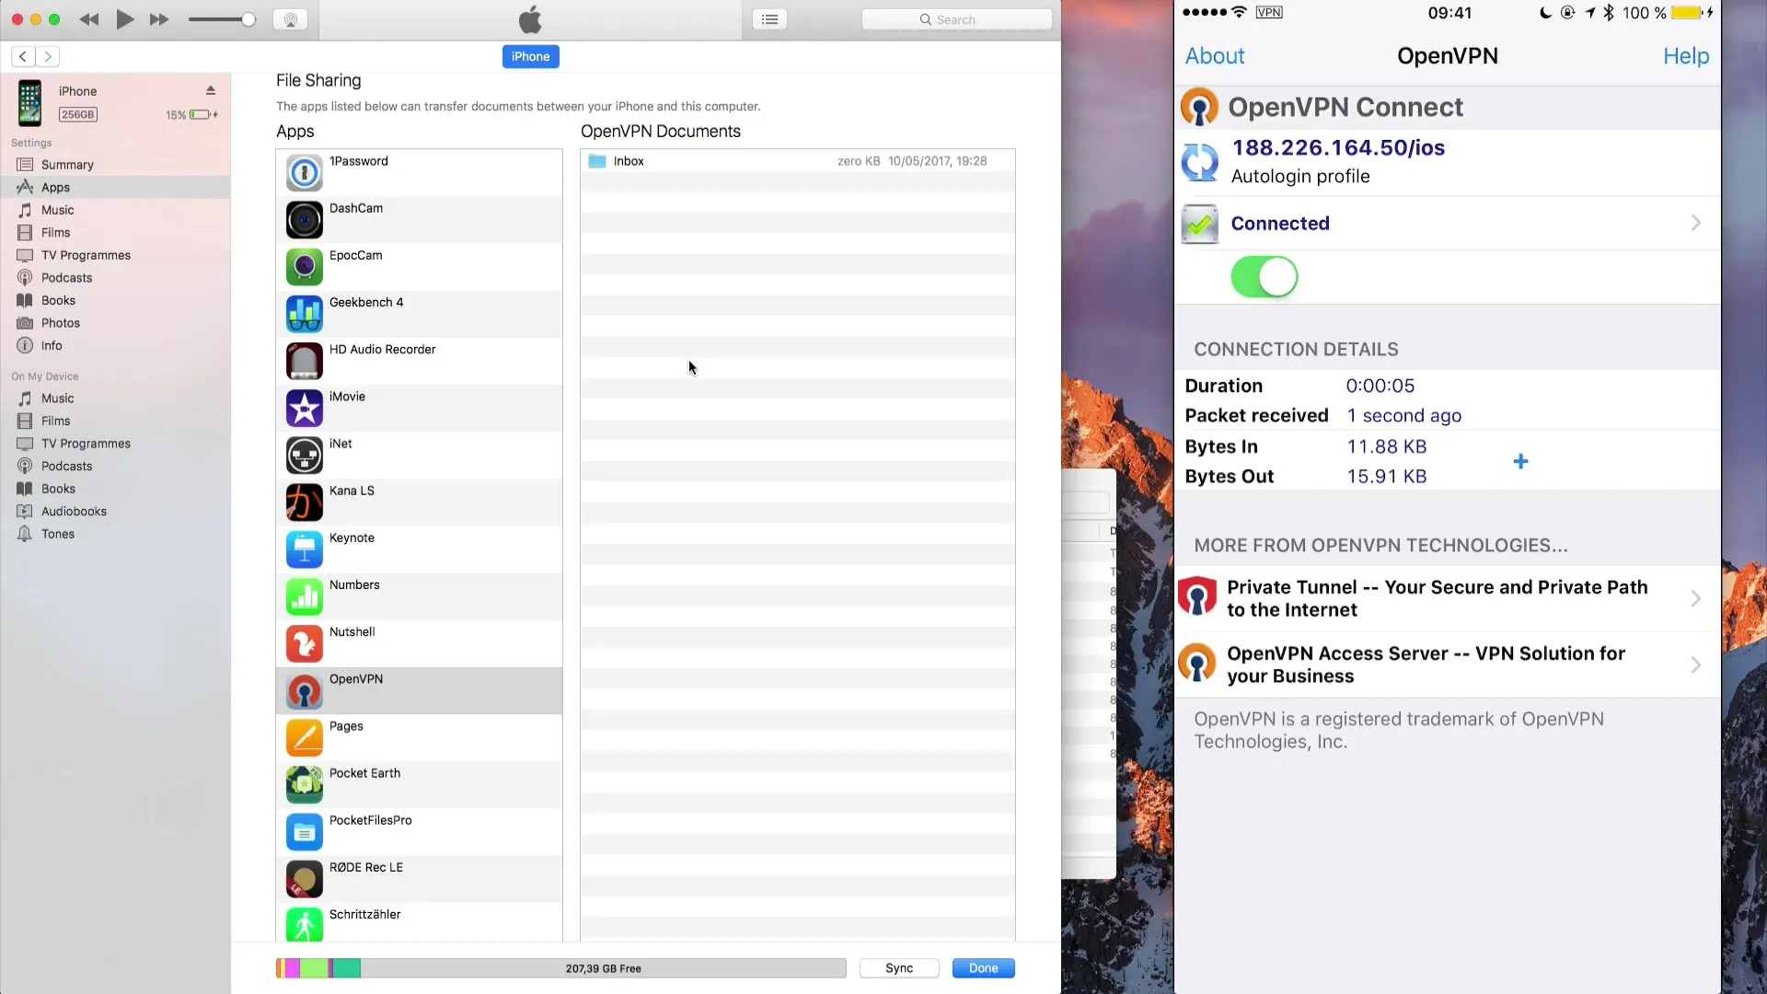Go forward with the iTunes forward arrow
The height and width of the screenshot is (994, 1767).
(x=48, y=56)
